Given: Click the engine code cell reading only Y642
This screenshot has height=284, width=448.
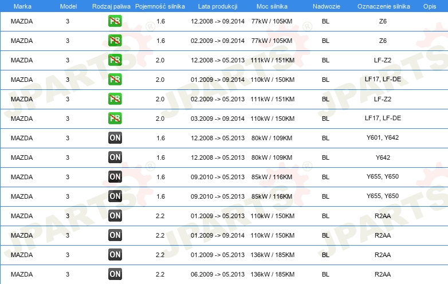Looking at the screenshot, I should click(383, 157).
